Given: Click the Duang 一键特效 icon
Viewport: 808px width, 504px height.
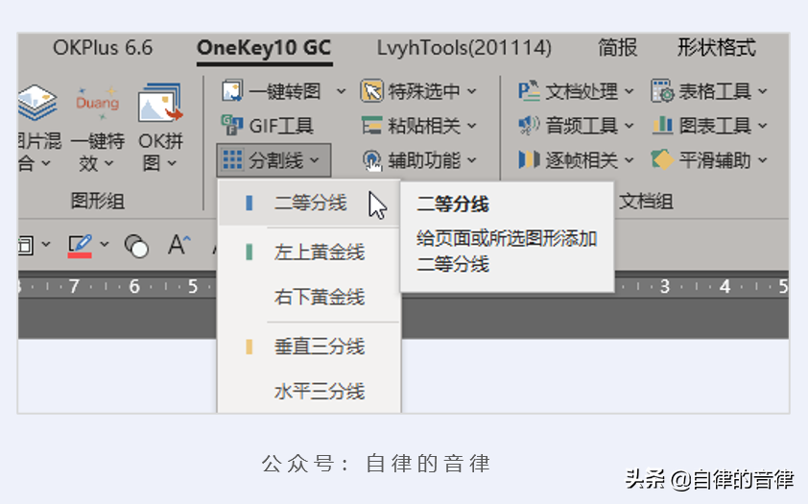Looking at the screenshot, I should coord(97,103).
